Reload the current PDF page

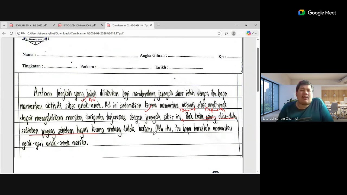pos(11,33)
